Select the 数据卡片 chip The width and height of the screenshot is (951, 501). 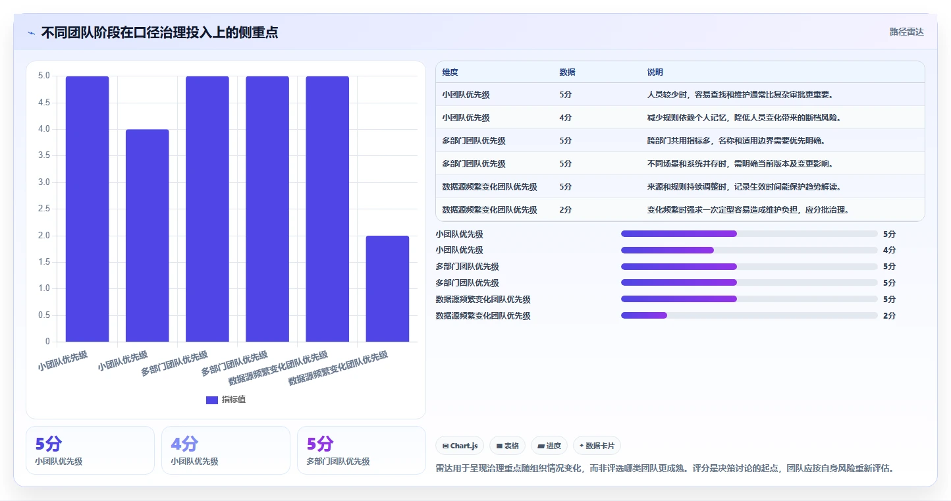pyautogui.click(x=597, y=446)
